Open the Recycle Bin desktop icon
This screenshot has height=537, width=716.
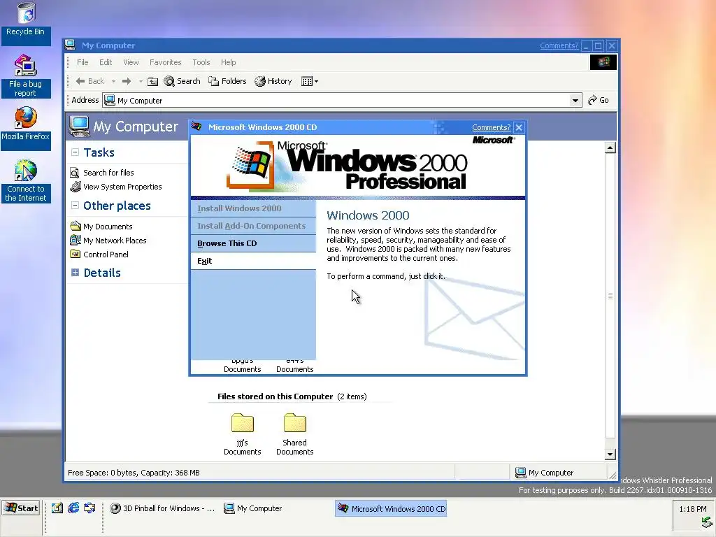(26, 19)
